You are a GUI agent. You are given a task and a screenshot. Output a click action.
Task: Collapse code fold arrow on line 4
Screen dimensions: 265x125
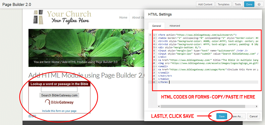click(156, 44)
